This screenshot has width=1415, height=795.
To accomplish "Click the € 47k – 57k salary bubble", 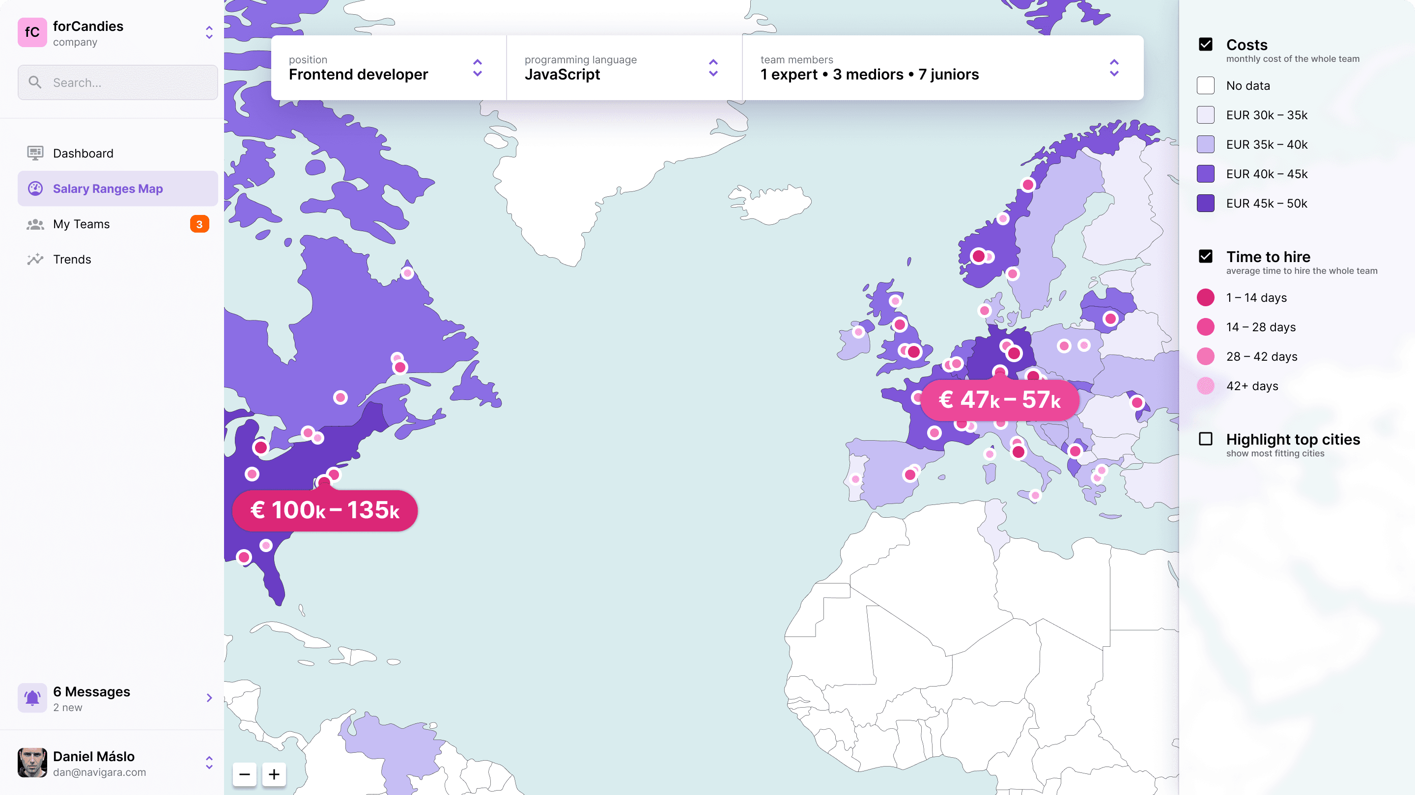I will point(1000,400).
